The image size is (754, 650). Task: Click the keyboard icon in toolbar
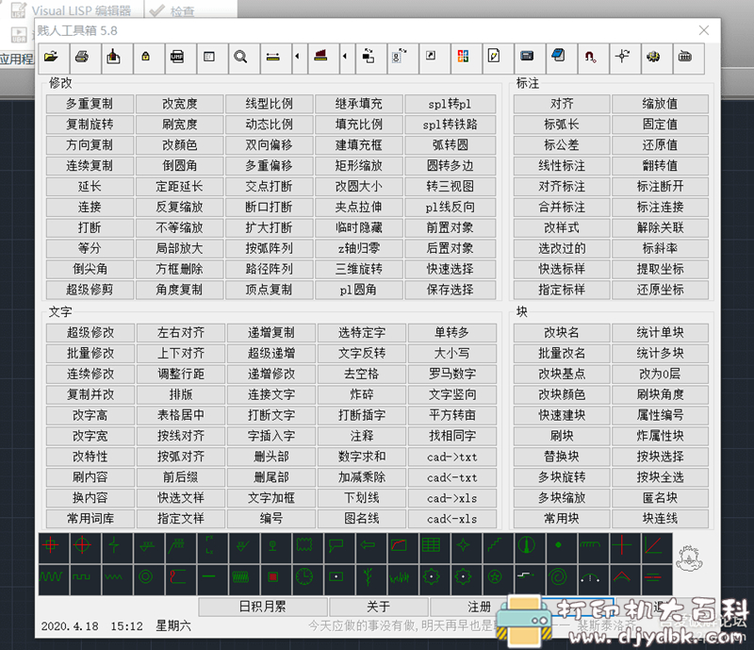tap(688, 58)
